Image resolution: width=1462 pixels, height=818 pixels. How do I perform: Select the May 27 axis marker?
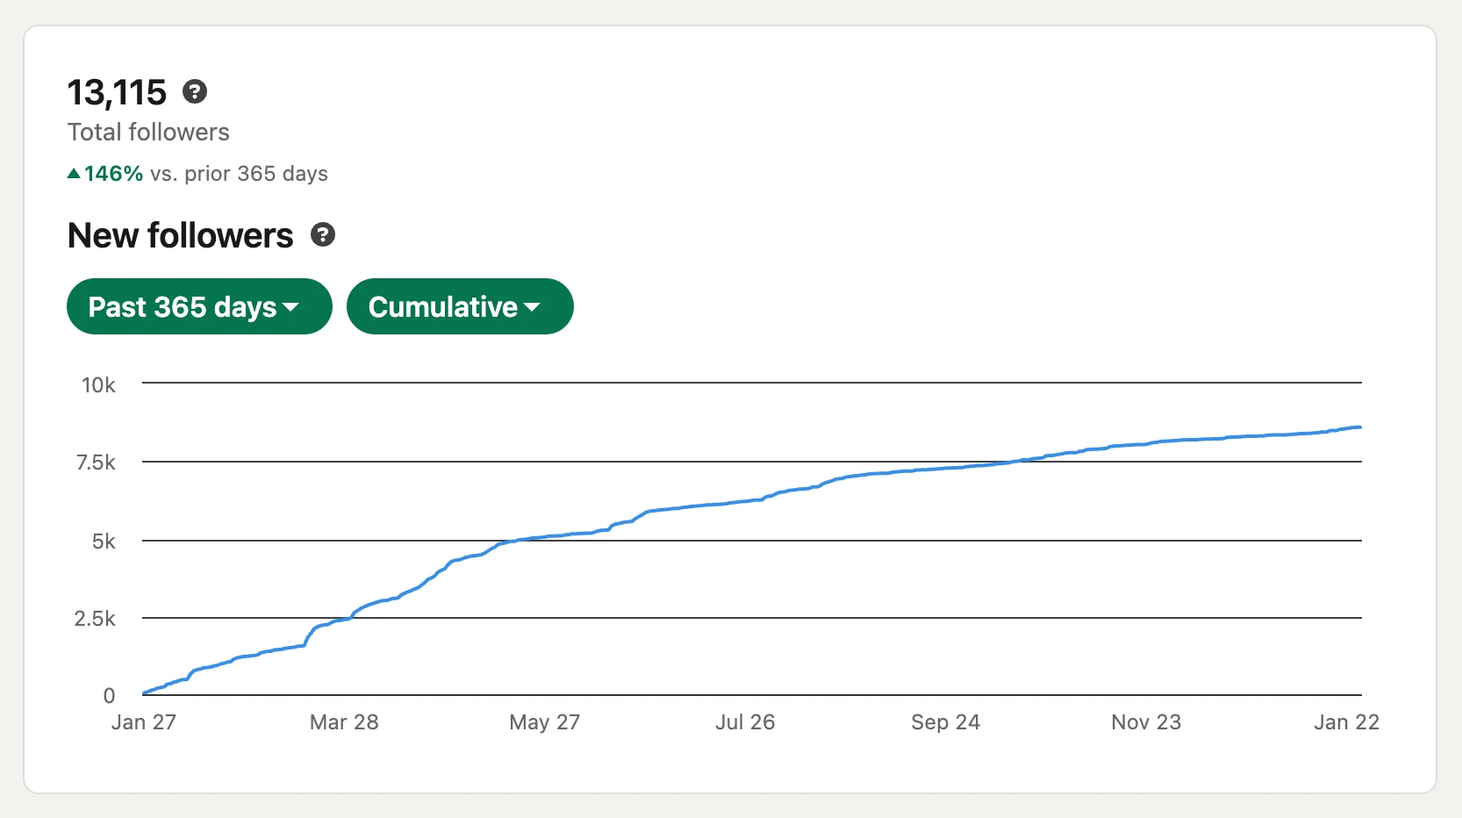click(x=544, y=722)
